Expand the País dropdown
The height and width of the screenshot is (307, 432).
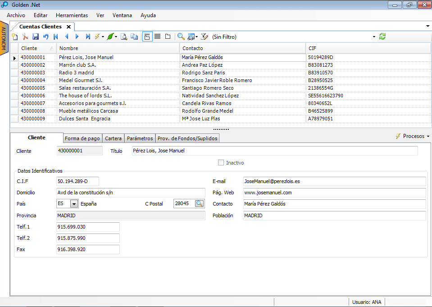click(x=74, y=204)
